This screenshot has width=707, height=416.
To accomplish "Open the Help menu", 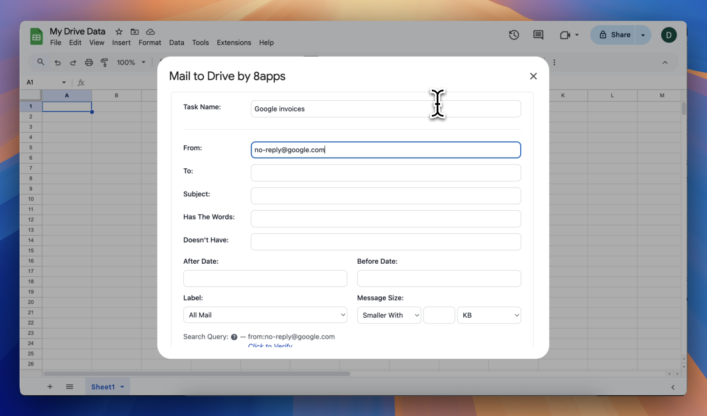I will pos(266,43).
